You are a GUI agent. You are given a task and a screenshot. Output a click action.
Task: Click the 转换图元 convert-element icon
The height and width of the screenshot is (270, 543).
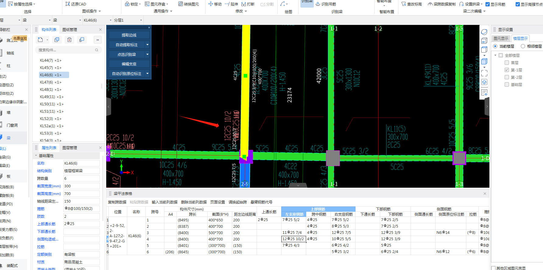(x=180, y=4)
